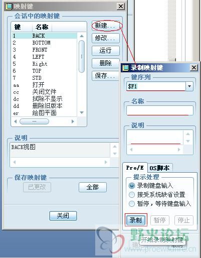Click the 录制映射键 window title icon
The image size is (201, 258).
[x=126, y=68]
